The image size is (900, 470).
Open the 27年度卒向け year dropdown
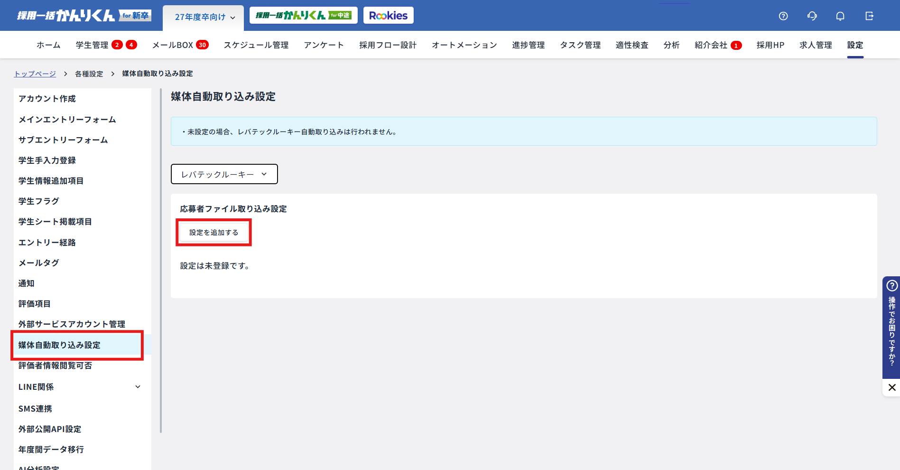point(204,18)
